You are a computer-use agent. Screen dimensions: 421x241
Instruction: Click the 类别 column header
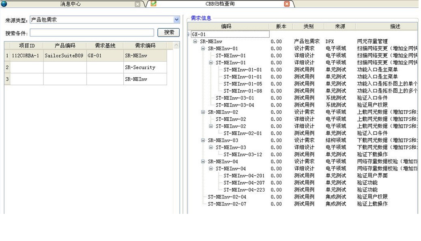[x=308, y=26]
